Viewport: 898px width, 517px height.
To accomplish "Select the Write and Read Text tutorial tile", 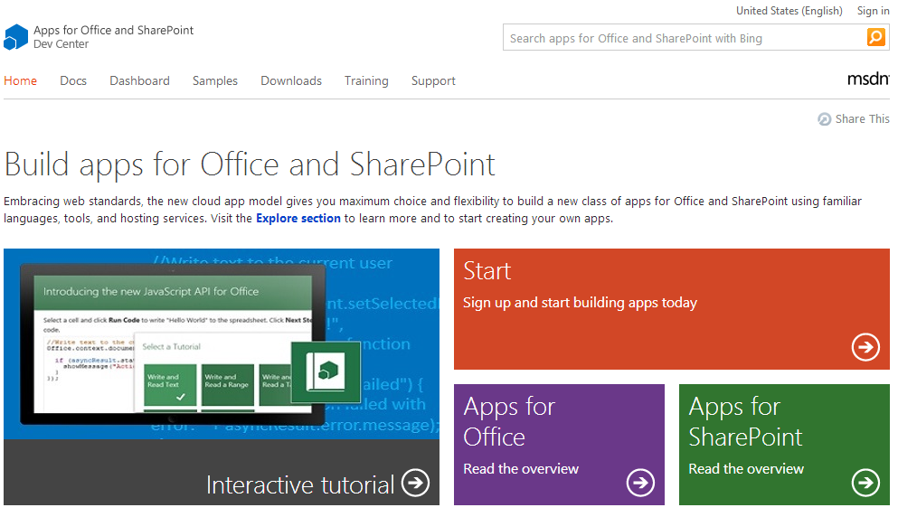I will (x=170, y=385).
